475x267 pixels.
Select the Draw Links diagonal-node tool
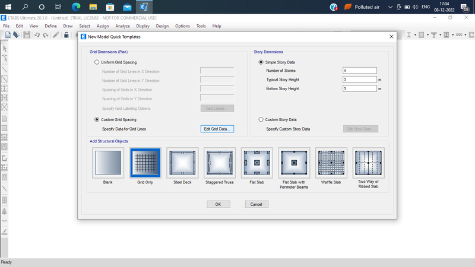tap(5, 188)
